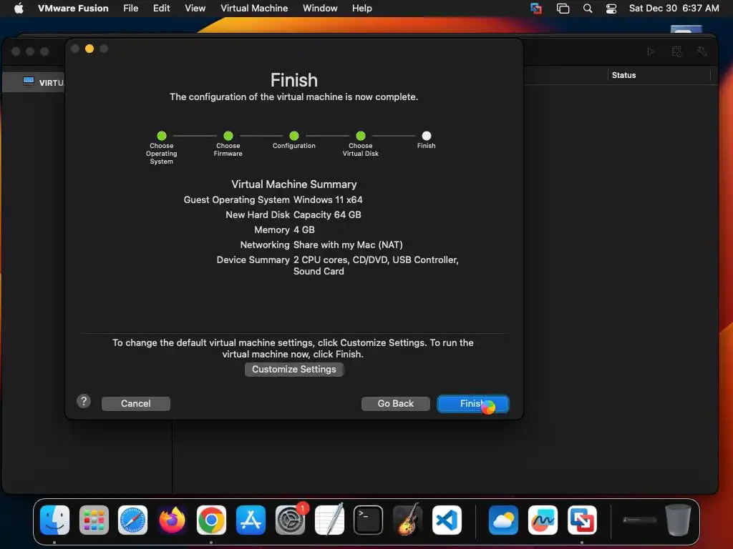Click the library window snapshots icon
Viewport: 733px width, 549px height.
676,51
